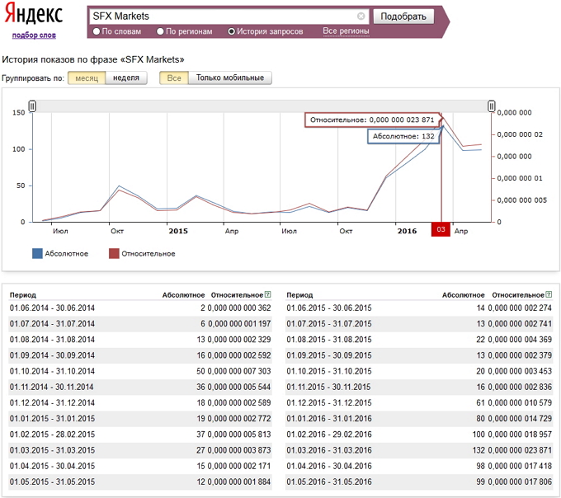Screen dimensions: 561x498
Task: Click the period row 01.06.2014 - 30.06.2014
Action: point(140,308)
